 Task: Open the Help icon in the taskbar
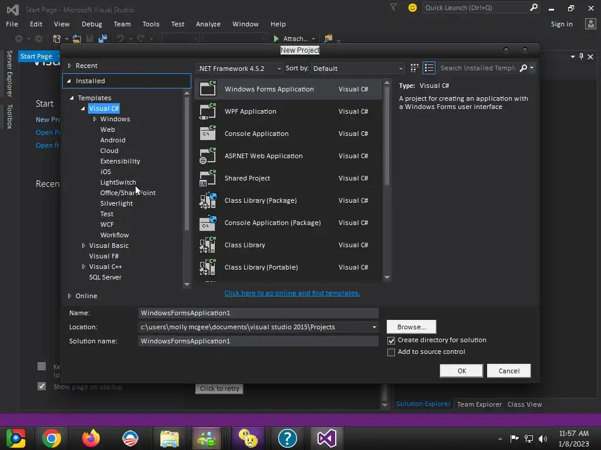[x=288, y=438]
